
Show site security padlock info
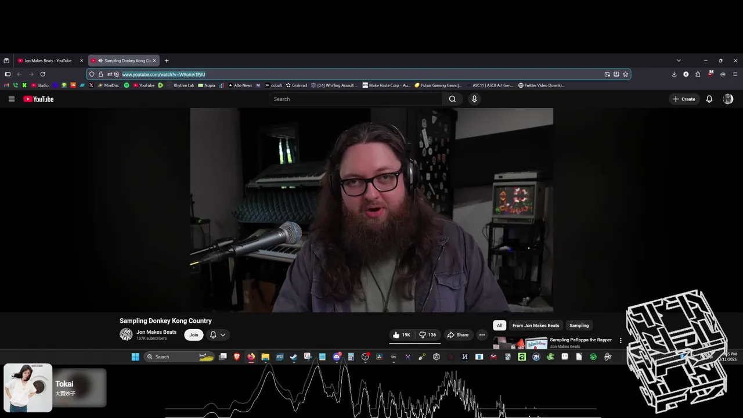(100, 74)
